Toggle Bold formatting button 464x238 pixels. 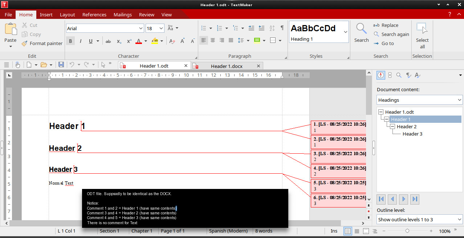click(70, 41)
